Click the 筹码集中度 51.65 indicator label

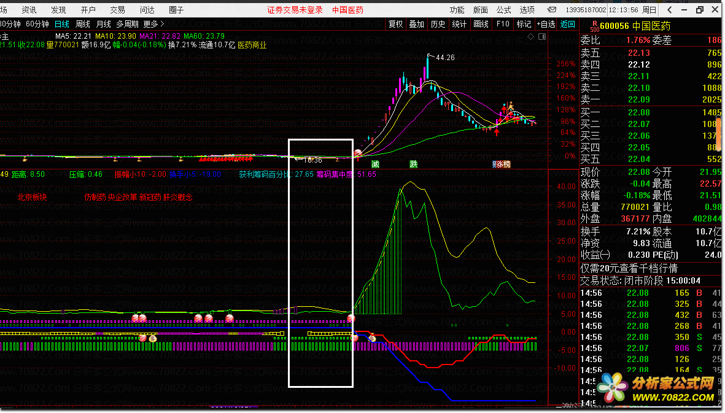(346, 174)
